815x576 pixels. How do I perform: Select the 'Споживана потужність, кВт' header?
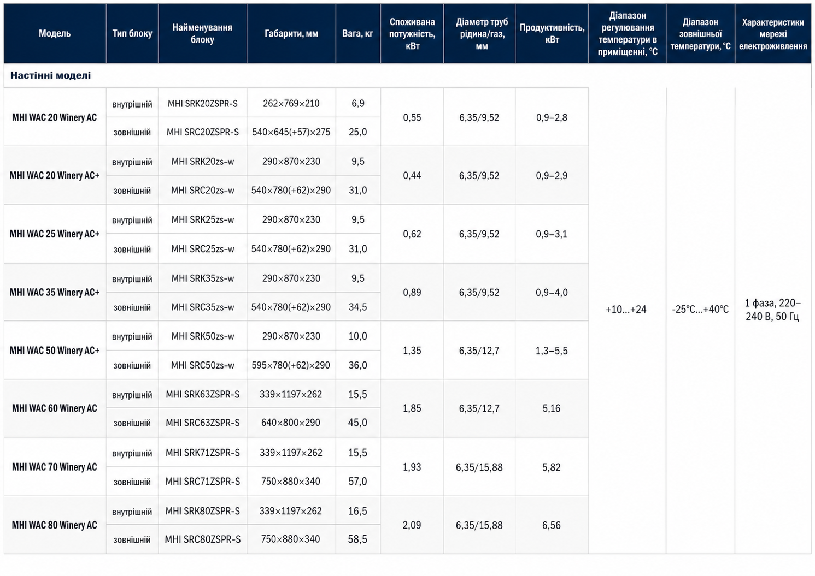point(412,34)
